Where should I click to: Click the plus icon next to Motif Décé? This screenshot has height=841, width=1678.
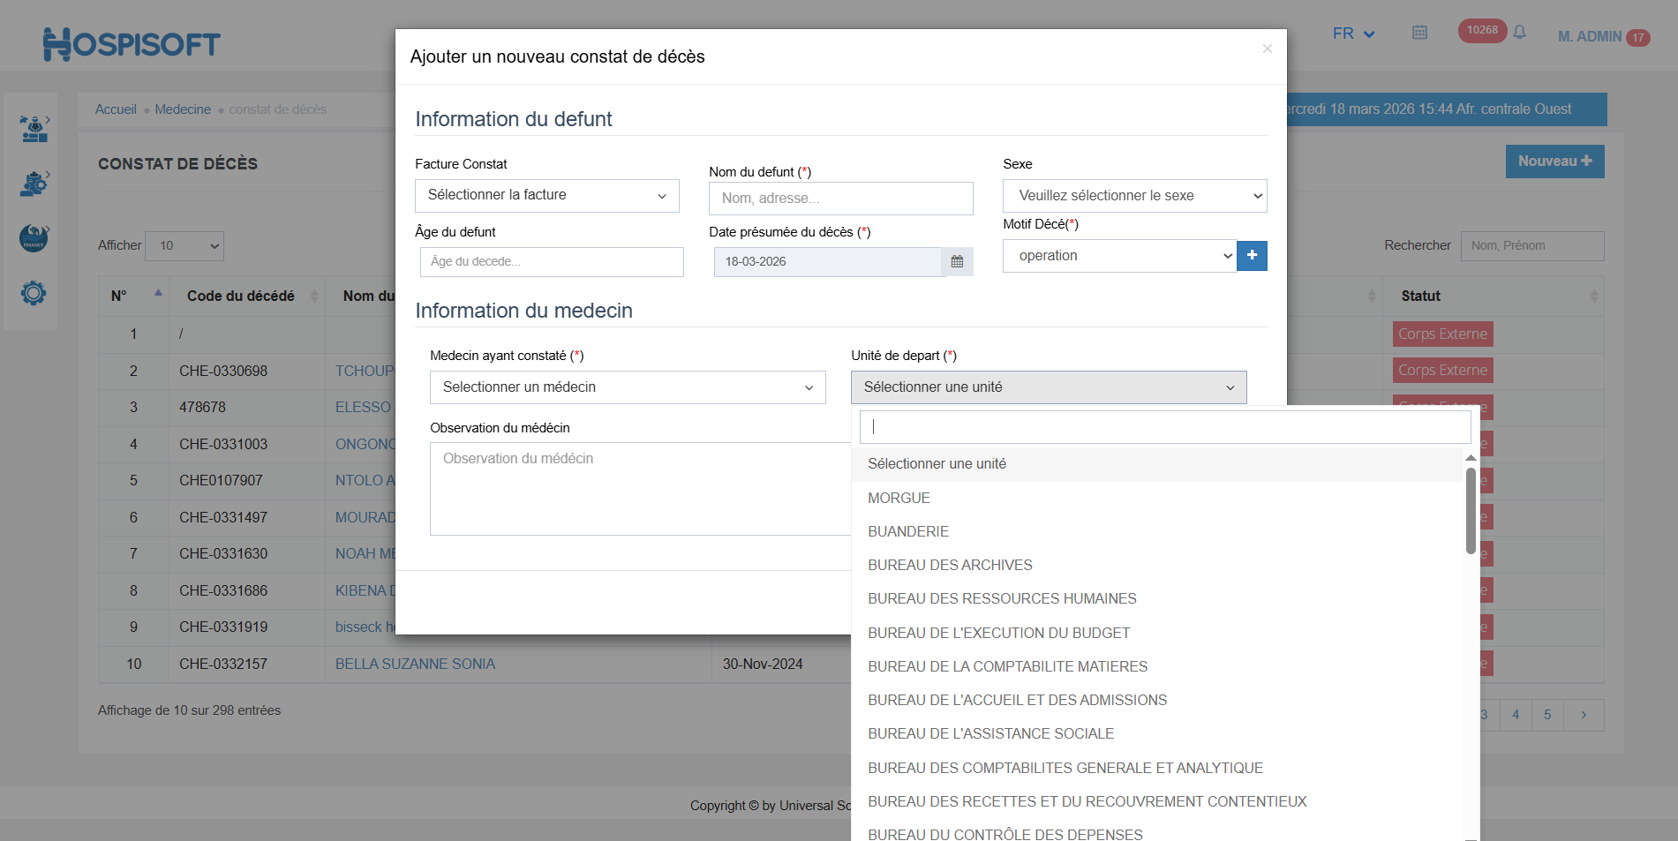[x=1252, y=256]
